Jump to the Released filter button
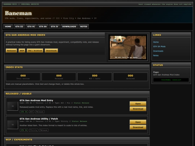This screenshot has height=146, width=195. tap(11, 51)
